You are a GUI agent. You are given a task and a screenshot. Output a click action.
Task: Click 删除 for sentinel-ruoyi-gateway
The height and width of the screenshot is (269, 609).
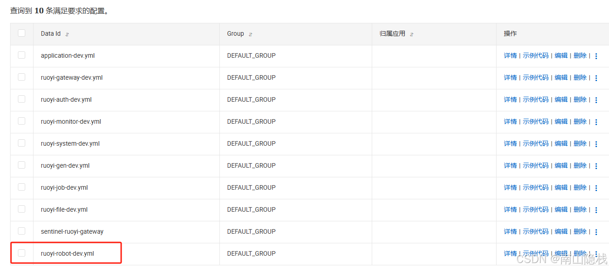[580, 231]
